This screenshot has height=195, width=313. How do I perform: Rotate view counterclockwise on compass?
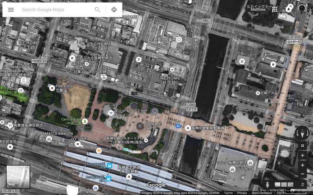(297, 133)
